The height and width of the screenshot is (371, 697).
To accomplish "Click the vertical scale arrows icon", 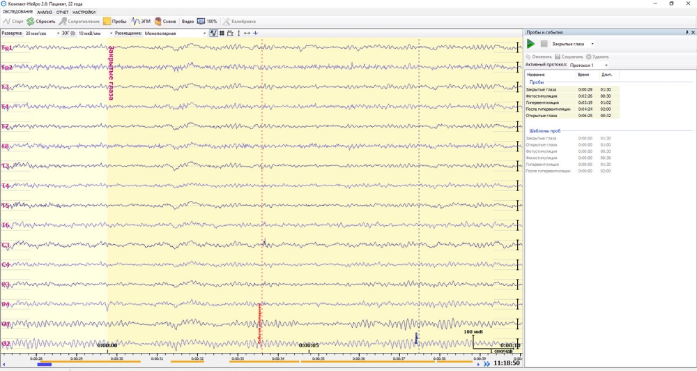I will pyautogui.click(x=238, y=33).
